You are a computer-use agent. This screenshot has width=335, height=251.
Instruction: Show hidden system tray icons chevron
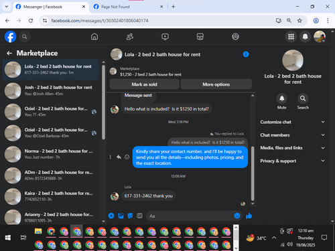coord(274,238)
